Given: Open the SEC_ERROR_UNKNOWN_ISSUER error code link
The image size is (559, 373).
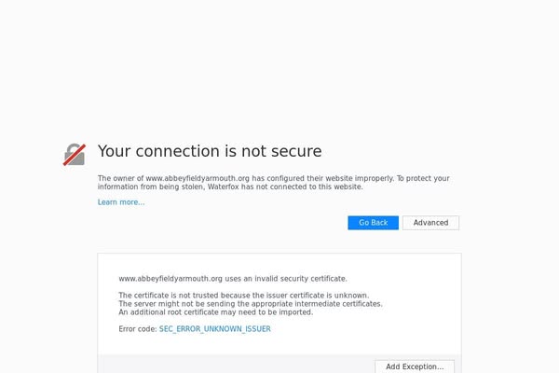Looking at the screenshot, I should (x=214, y=329).
